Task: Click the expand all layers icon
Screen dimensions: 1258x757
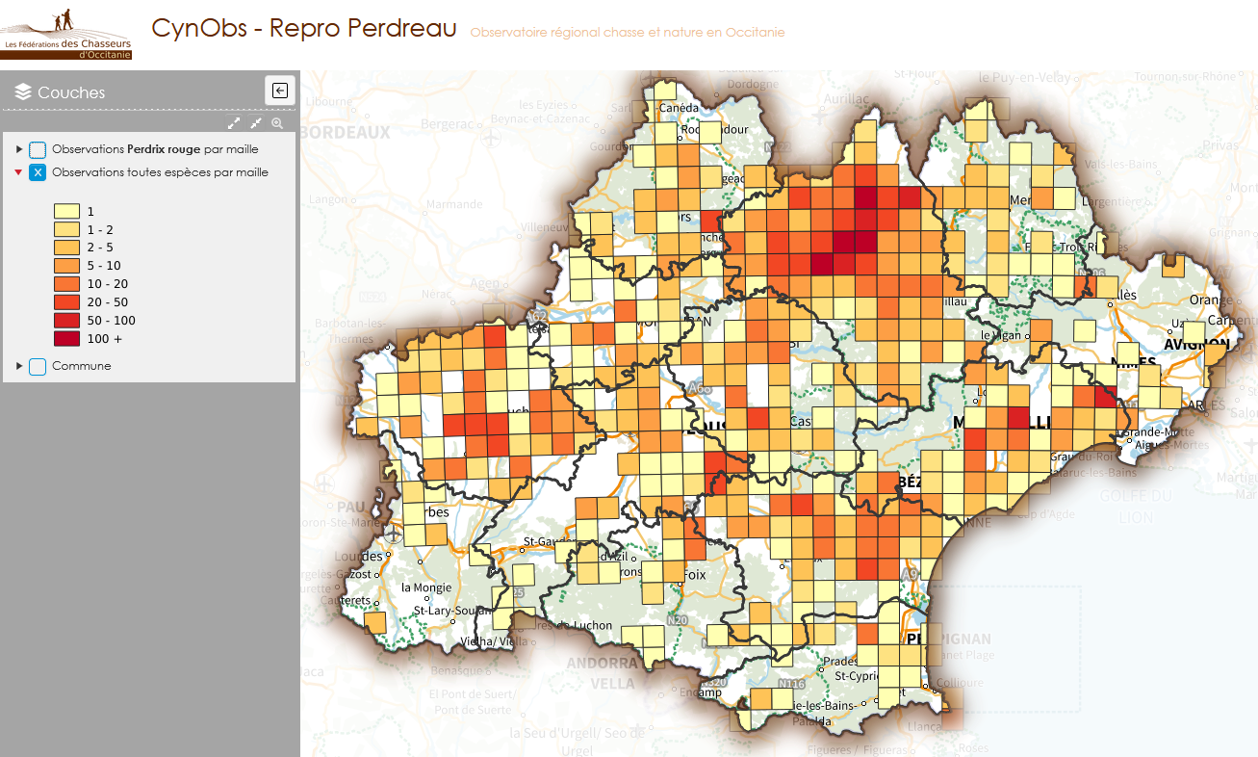Action: (234, 123)
